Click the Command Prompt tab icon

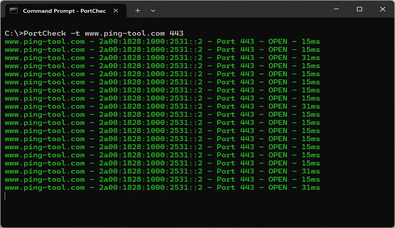click(x=13, y=10)
